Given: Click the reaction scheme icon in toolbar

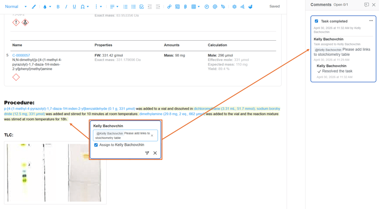Looking at the screenshot, I should coord(242,7).
